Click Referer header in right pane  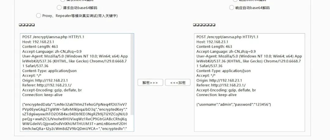tap(221, 85)
